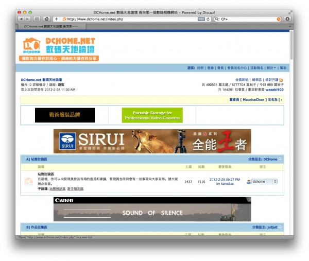Click the Home toolbar icon
Screen dimensions: 309x261
47,19
